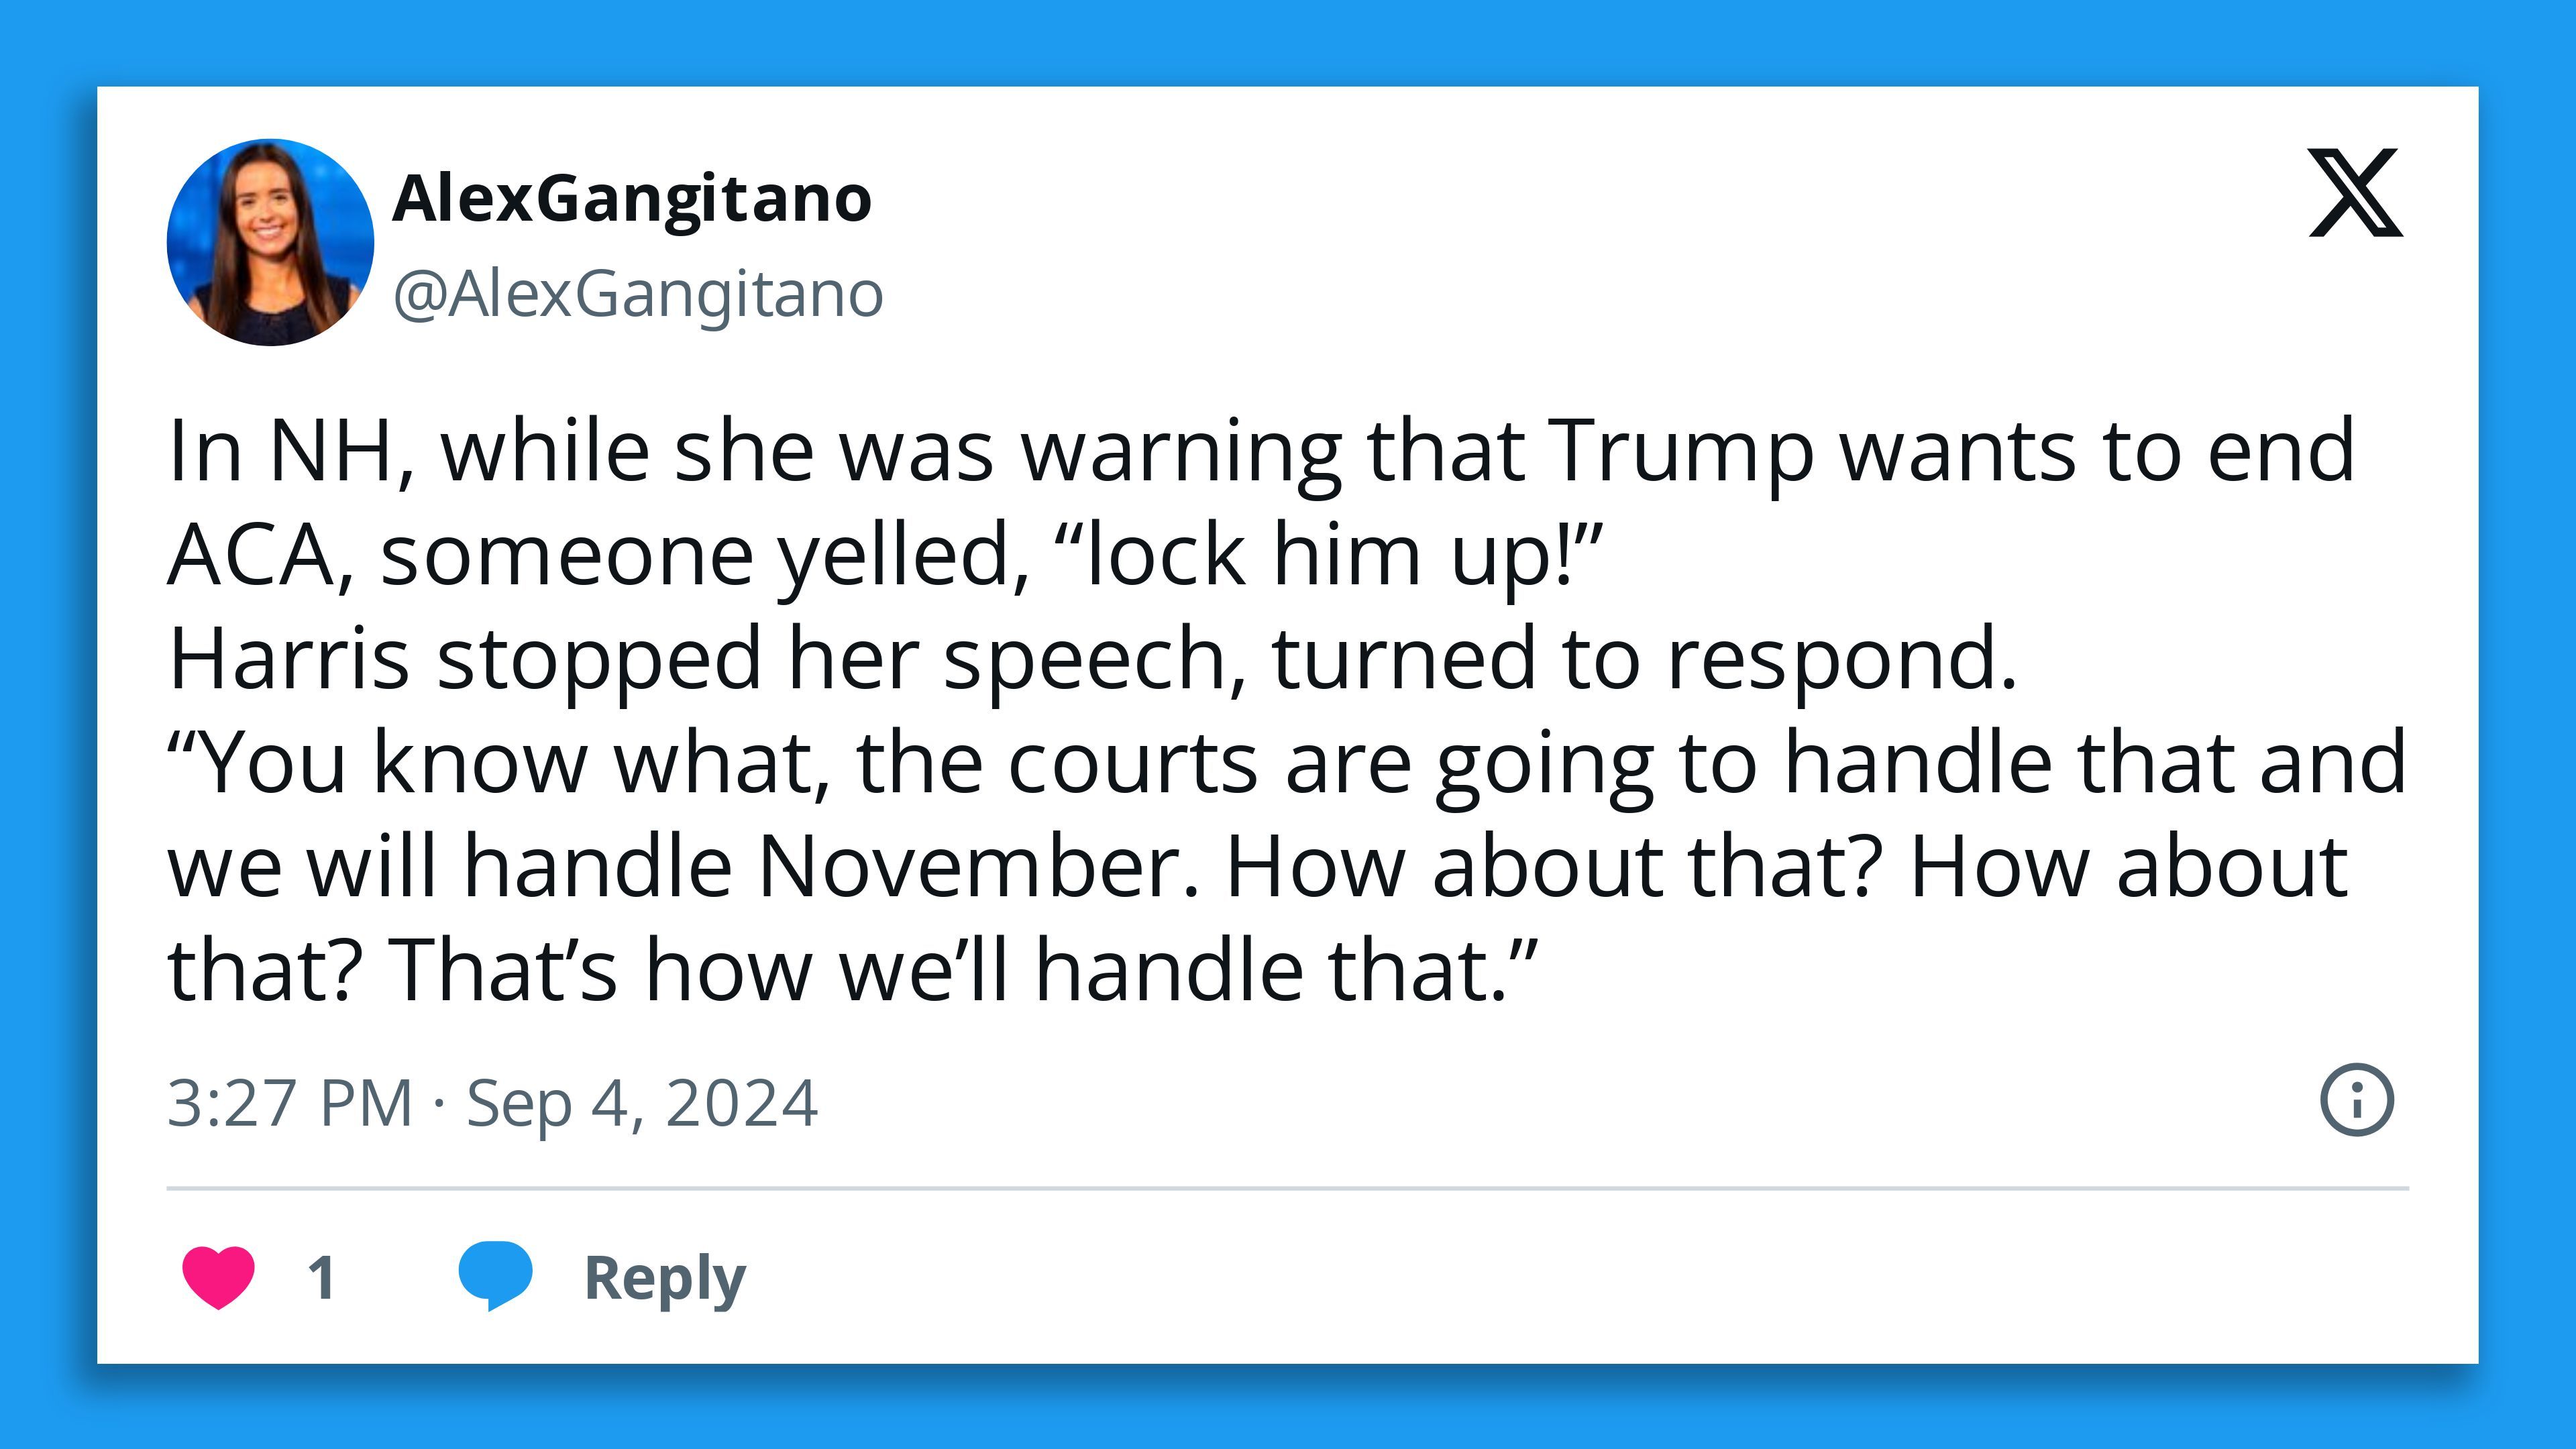Viewport: 2576px width, 1449px height.
Task: Click the like count number 1
Action: pyautogui.click(x=321, y=1277)
